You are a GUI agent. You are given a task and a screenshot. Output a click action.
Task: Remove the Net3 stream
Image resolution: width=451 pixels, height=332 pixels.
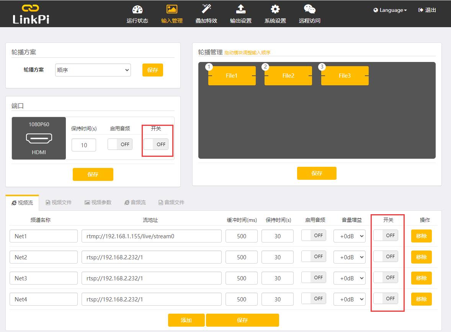[422, 278]
